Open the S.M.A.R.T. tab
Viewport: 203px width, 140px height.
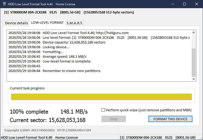[75, 23]
